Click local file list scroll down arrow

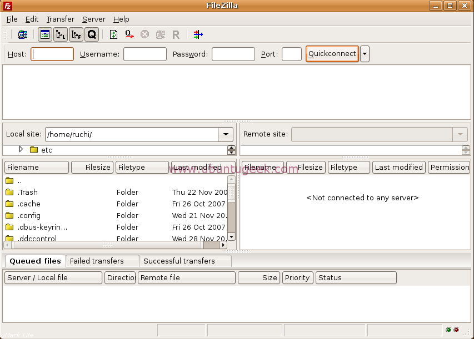(x=231, y=237)
